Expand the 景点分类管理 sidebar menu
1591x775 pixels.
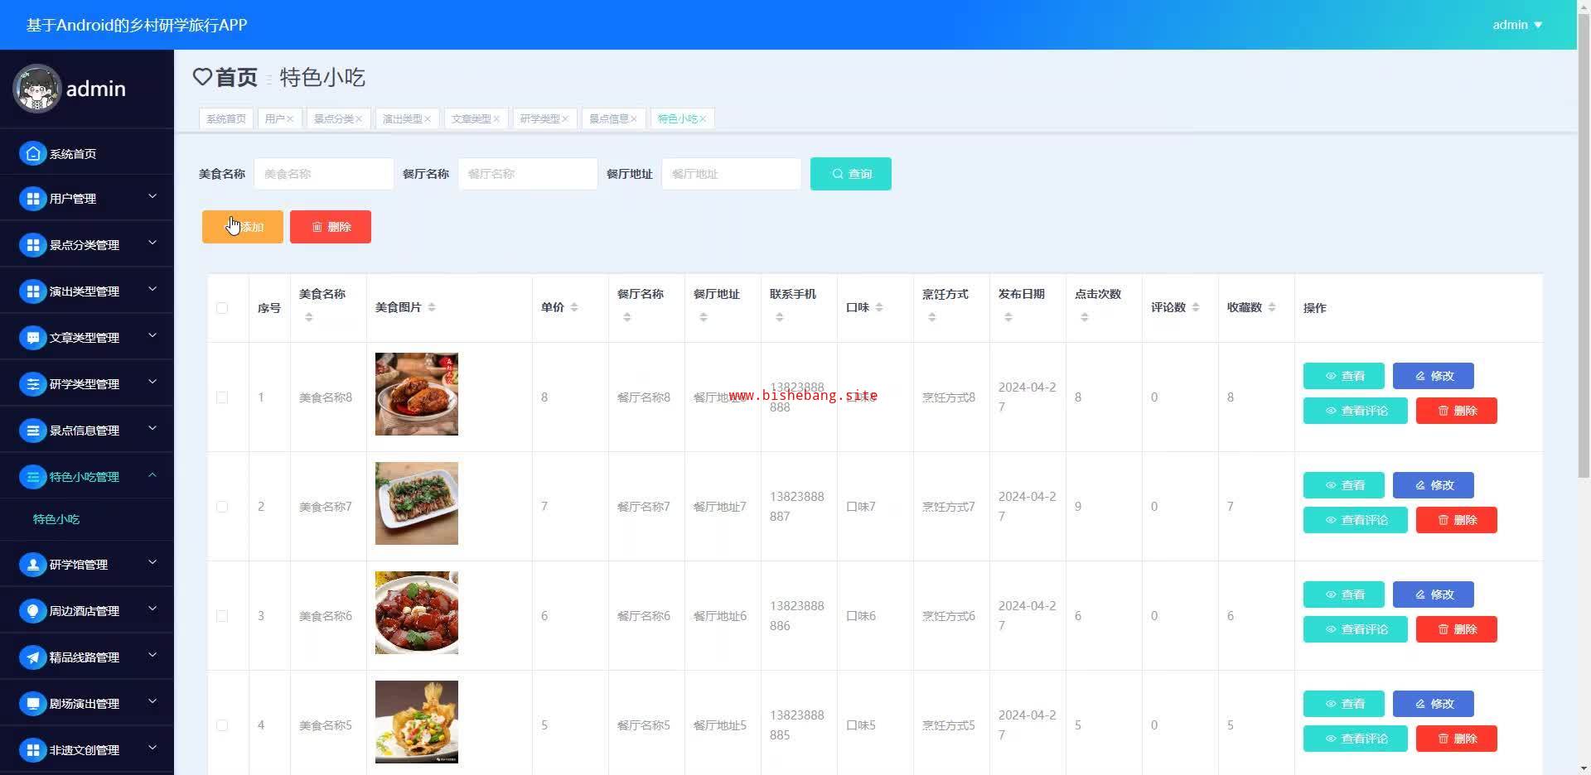click(152, 243)
